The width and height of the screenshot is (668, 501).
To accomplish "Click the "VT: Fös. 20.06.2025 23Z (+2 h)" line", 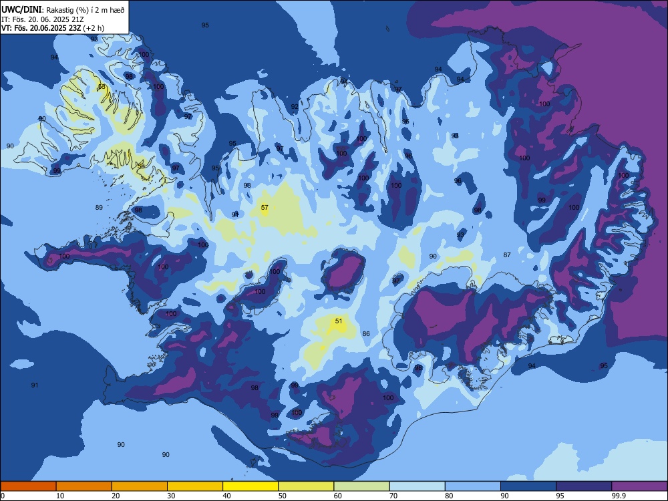I will 53,28.
